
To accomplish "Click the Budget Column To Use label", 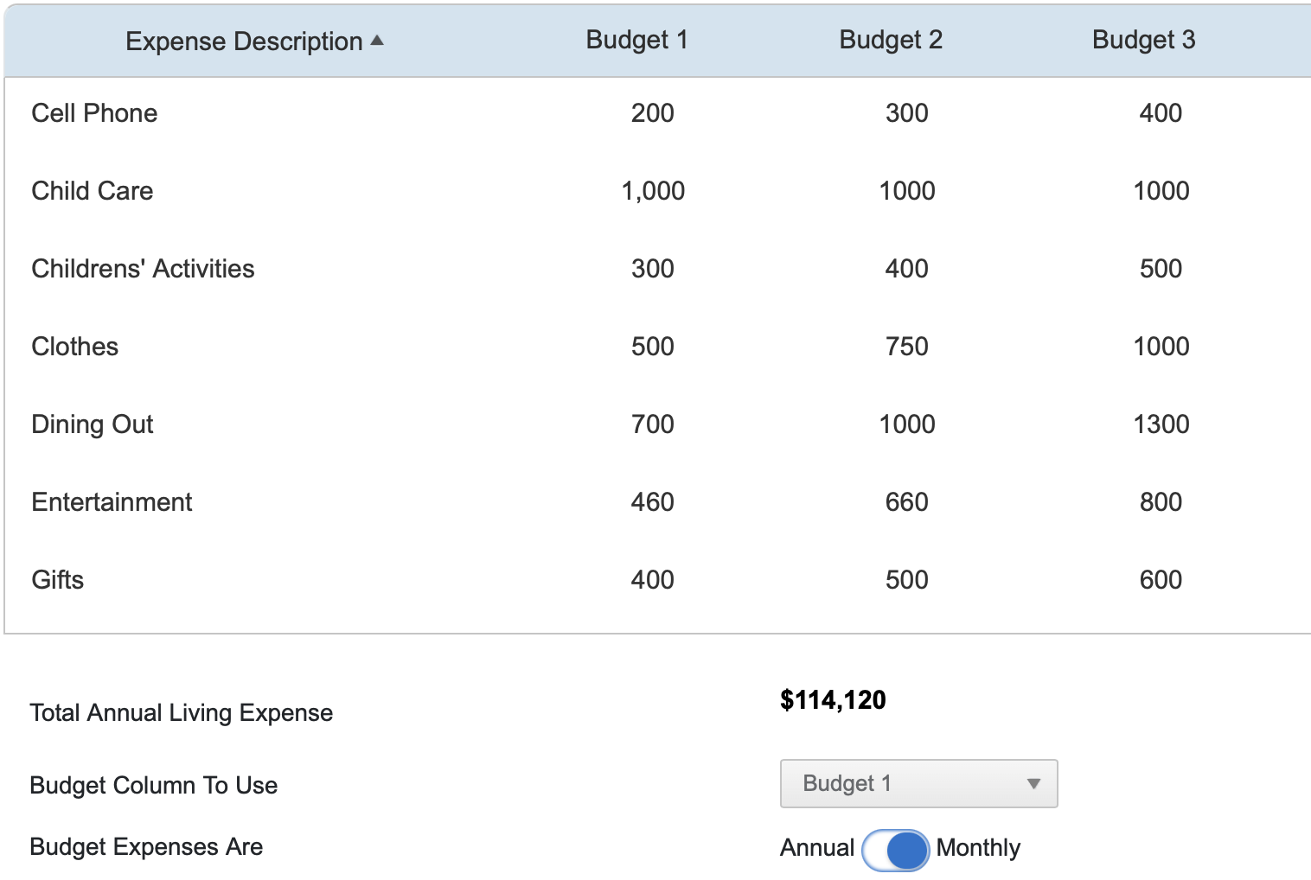I will point(153,785).
